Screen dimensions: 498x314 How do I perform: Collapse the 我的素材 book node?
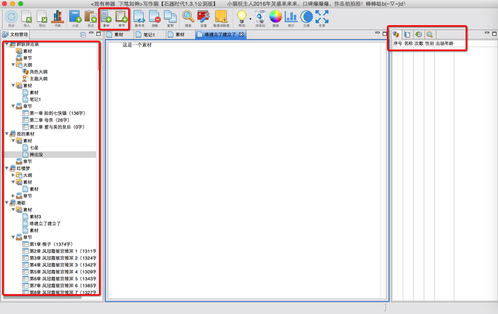pyautogui.click(x=7, y=134)
